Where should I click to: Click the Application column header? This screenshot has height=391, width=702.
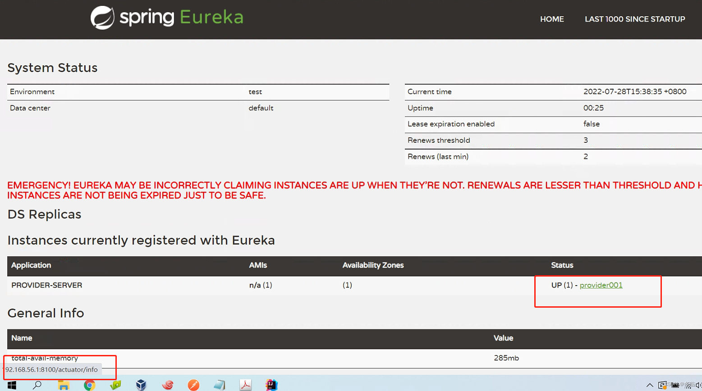coord(31,265)
